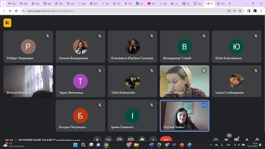Open more options in call controls
Viewport: 265px width, 149px height.
pyautogui.click(x=153, y=140)
